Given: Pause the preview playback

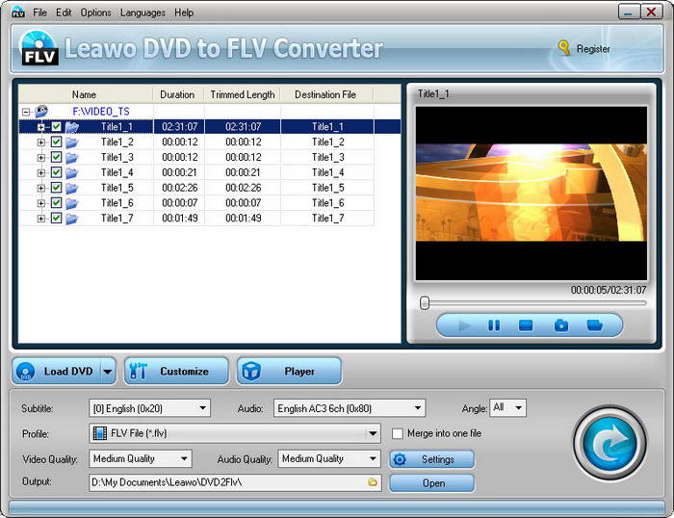Looking at the screenshot, I should tap(494, 325).
